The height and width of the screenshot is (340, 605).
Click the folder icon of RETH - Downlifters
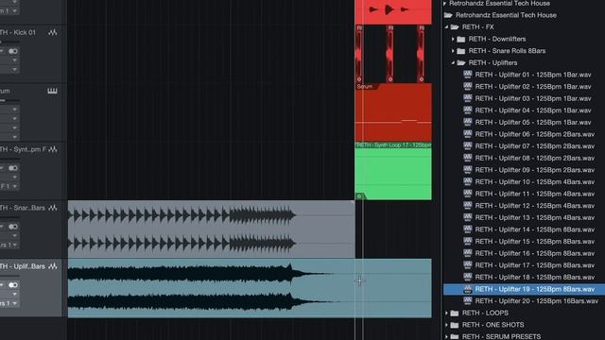(x=461, y=39)
